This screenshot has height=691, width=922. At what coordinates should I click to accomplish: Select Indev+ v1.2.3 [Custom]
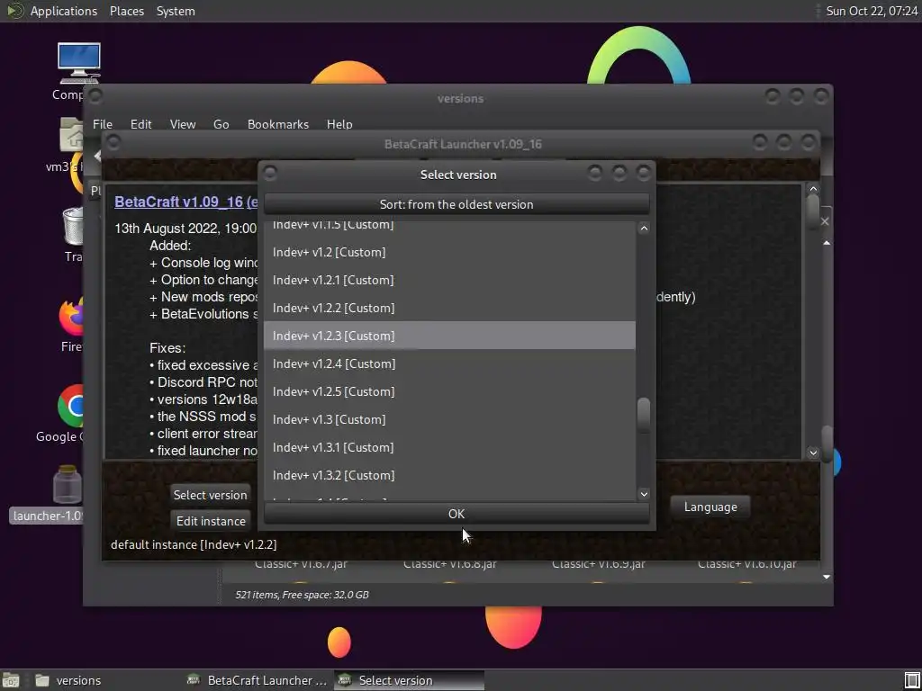tap(449, 336)
